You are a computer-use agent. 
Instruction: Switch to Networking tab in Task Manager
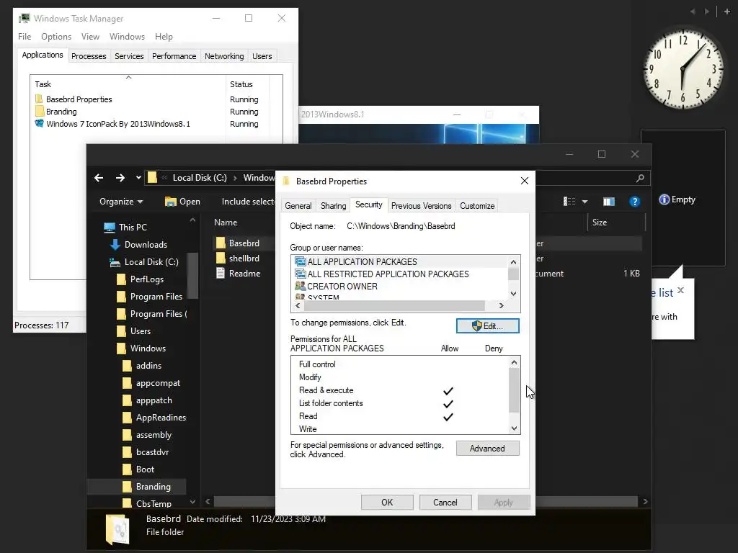(224, 56)
